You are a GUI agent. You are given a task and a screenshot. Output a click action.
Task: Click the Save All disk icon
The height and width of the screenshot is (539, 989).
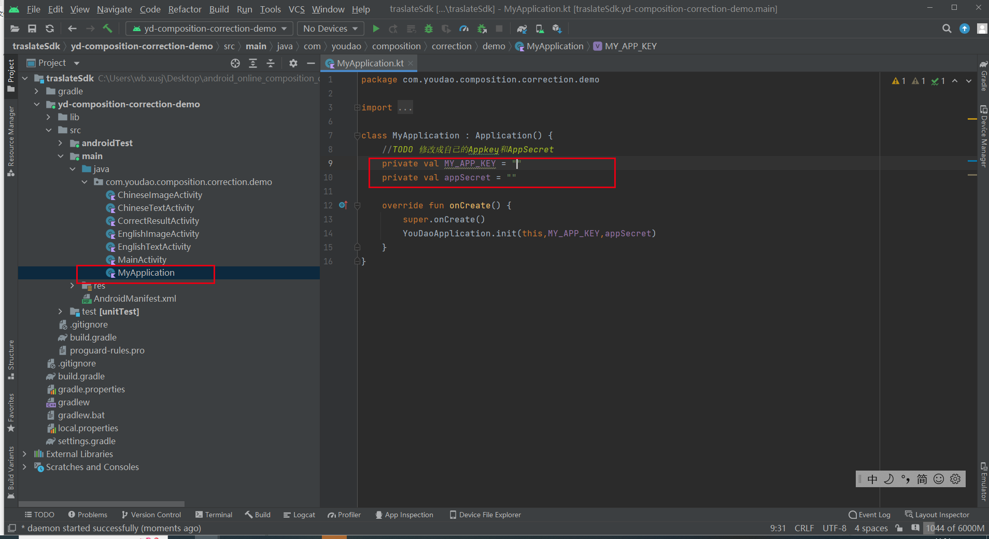pyautogui.click(x=32, y=29)
